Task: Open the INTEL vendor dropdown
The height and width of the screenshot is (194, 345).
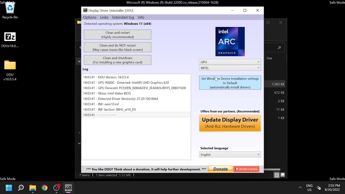Action: tap(230, 68)
